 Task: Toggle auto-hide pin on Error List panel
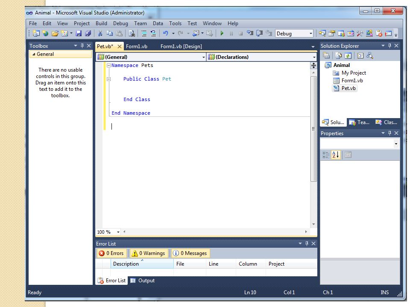click(307, 243)
